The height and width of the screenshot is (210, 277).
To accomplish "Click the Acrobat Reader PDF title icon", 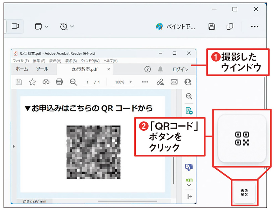I will 16,53.
